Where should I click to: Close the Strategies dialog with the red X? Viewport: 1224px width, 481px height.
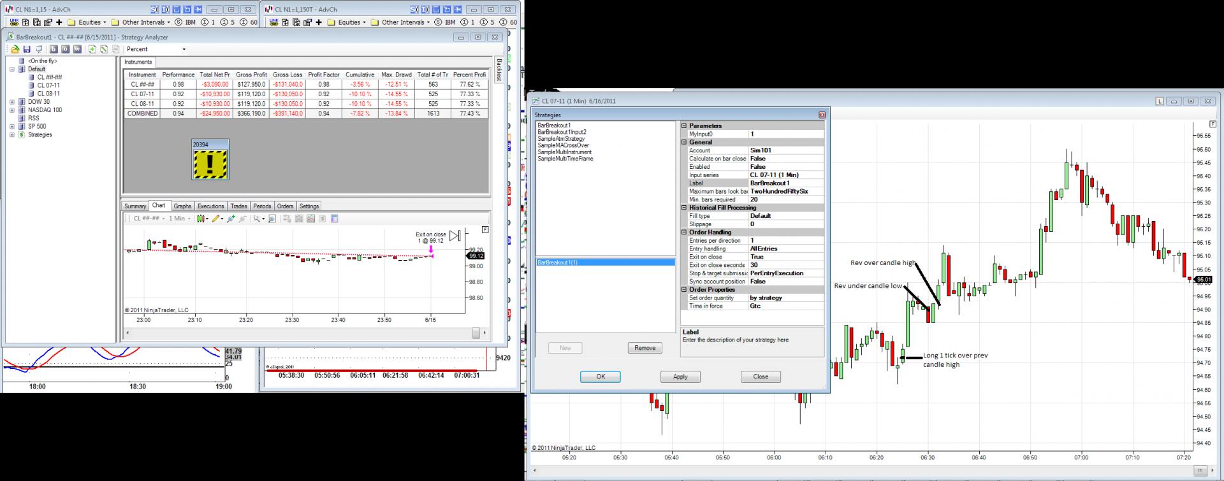click(822, 115)
